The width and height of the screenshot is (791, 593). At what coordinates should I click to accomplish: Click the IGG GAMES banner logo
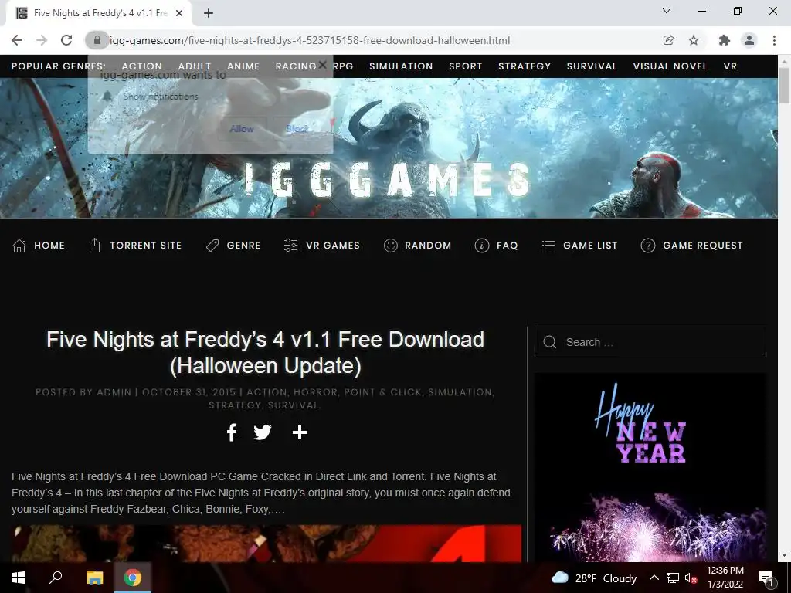388,179
